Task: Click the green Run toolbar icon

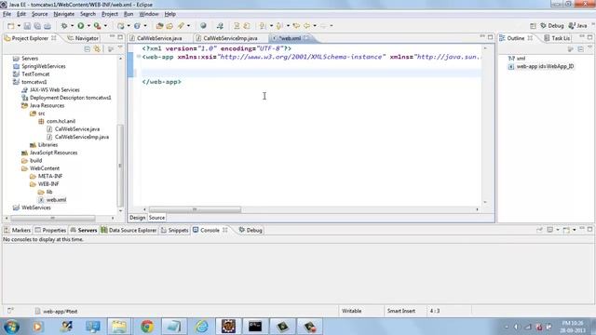Action: [x=81, y=26]
